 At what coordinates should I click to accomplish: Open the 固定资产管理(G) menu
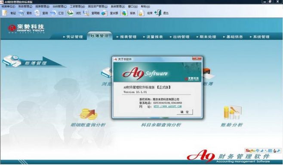pyautogui.click(x=98, y=6)
